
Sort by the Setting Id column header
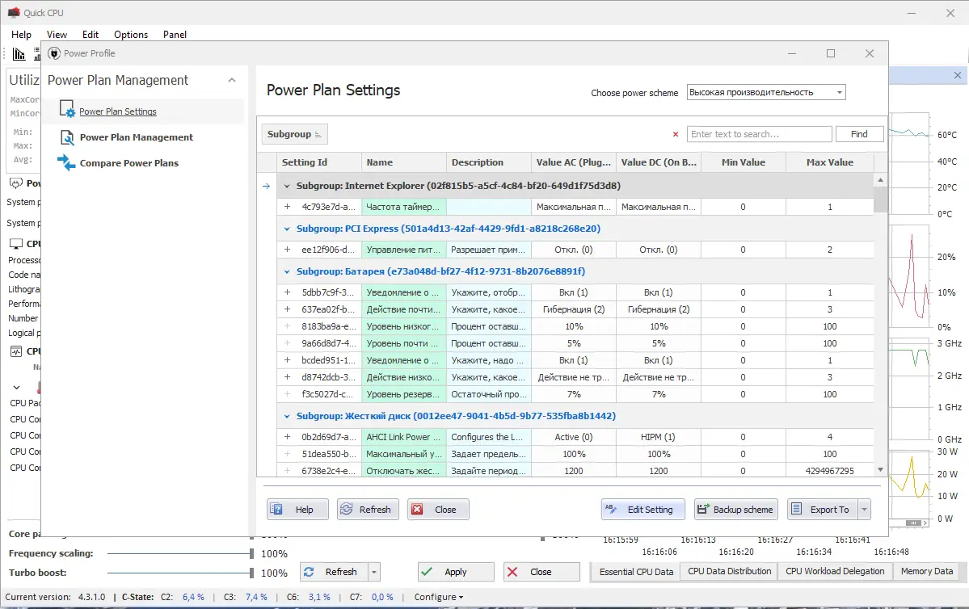pos(319,162)
